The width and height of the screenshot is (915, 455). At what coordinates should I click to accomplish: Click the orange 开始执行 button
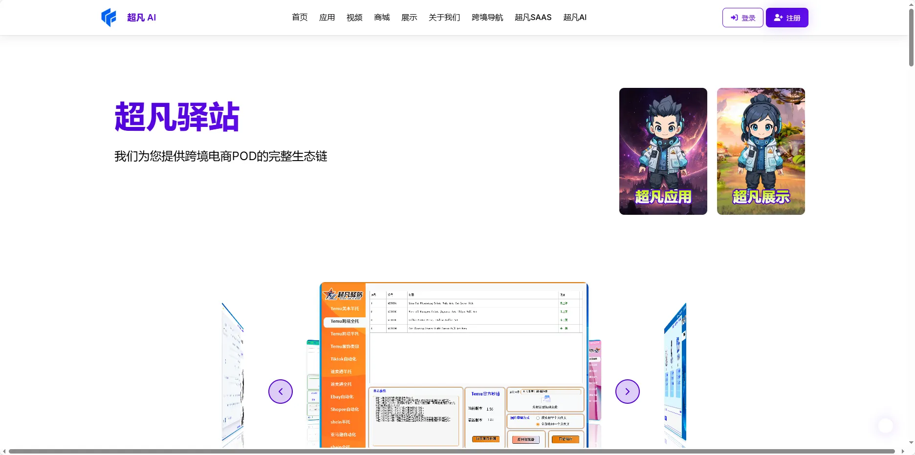pos(566,439)
